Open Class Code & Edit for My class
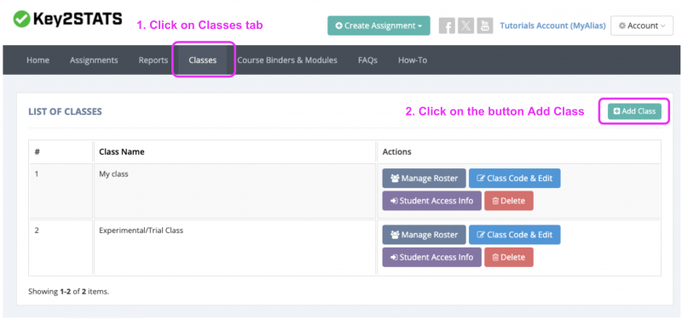This screenshot has height=319, width=682. (x=515, y=179)
